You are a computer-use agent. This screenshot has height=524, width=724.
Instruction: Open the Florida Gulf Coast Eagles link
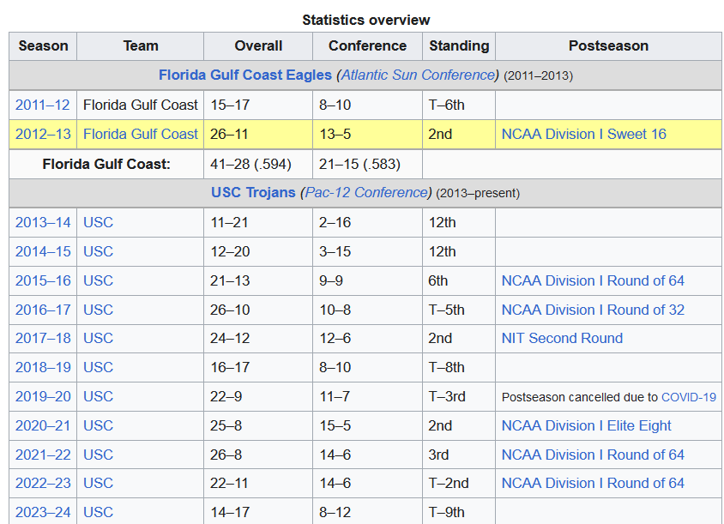[245, 75]
